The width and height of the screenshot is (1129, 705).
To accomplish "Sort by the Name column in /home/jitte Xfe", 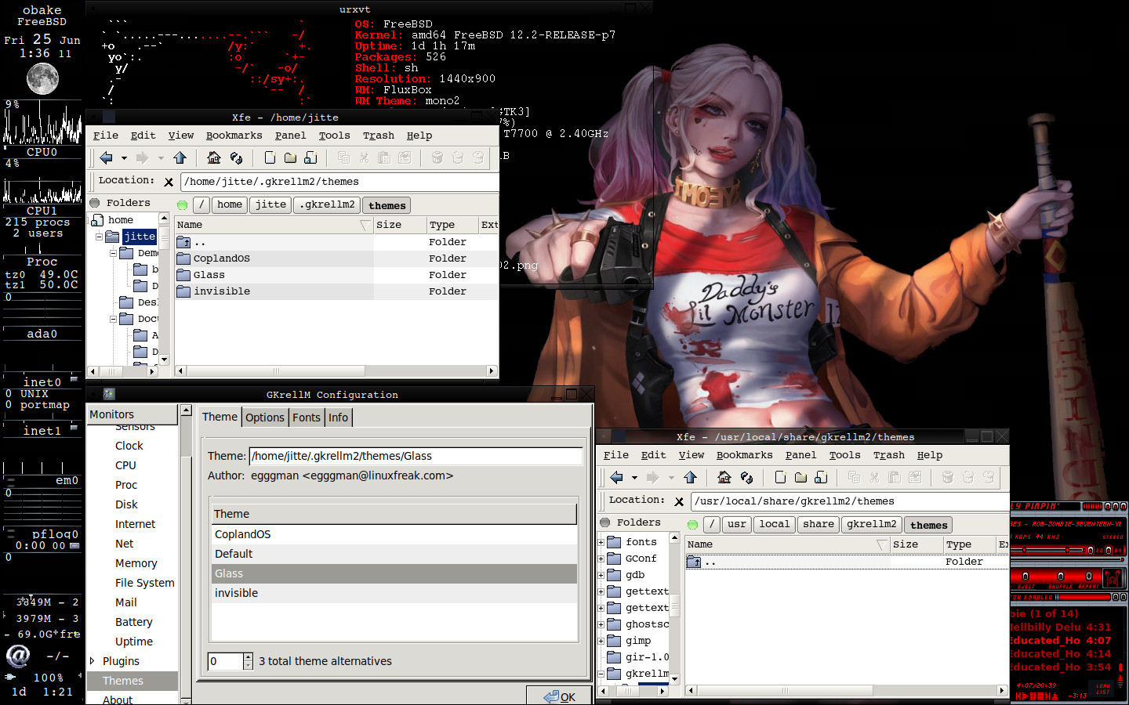I will 274,225.
